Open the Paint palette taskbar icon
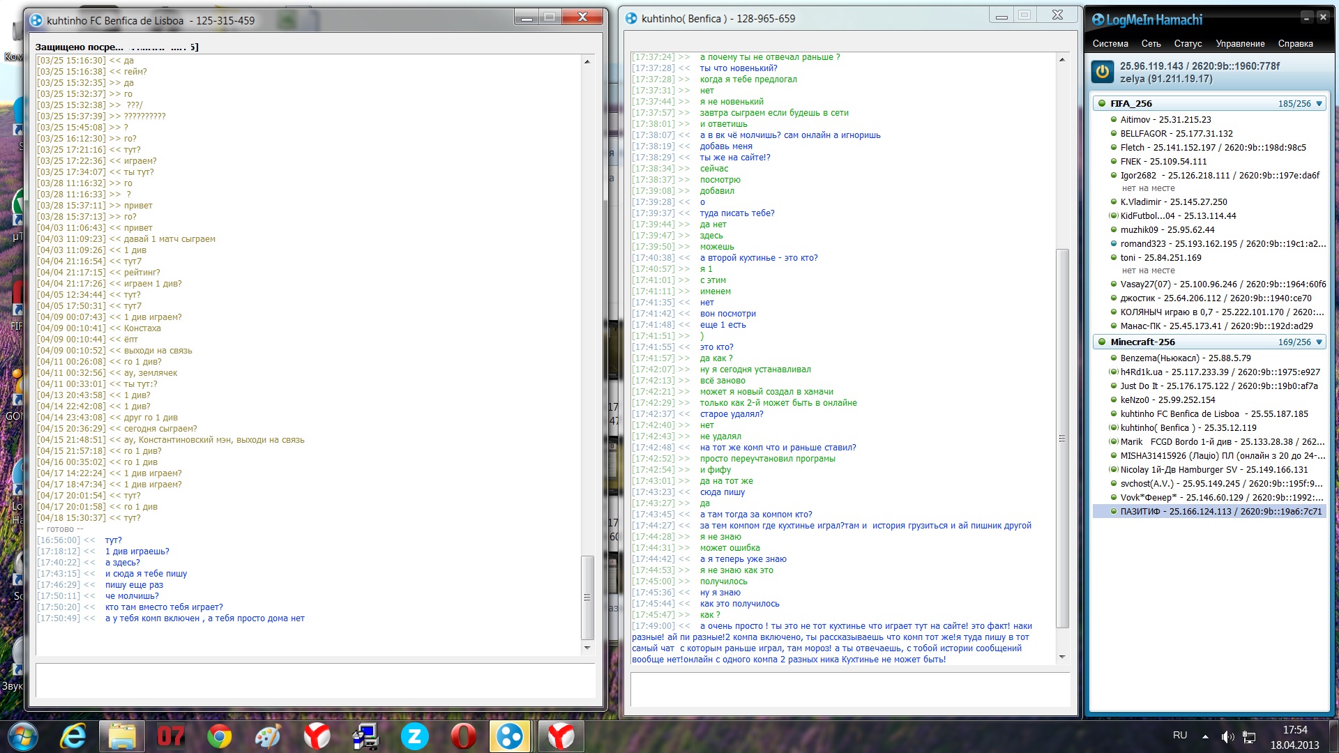 pyautogui.click(x=268, y=736)
